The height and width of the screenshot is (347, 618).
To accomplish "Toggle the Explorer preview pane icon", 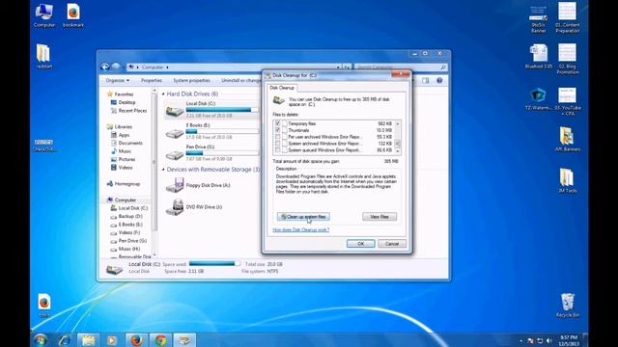I will tap(425, 80).
